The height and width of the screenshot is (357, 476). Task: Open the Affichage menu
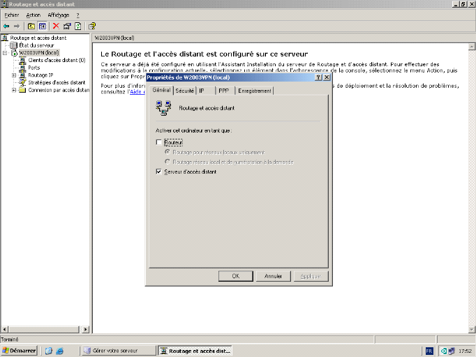point(59,15)
